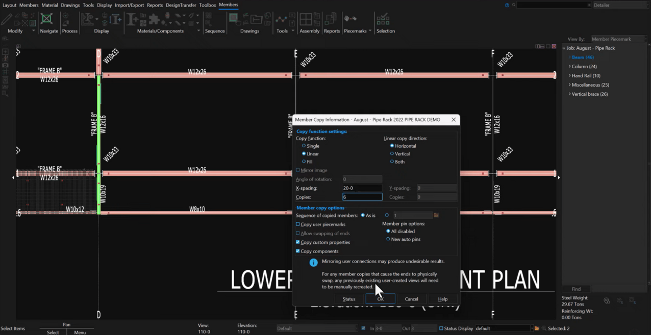Screen dimensions: 651x335
Task: Expand the Column (24) tree node
Action: coord(570,67)
